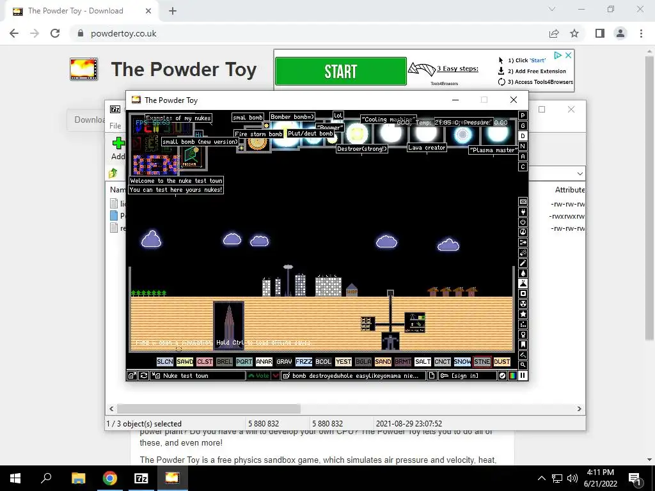The width and height of the screenshot is (655, 491).
Task: Open Chrome three-dot menu
Action: [x=641, y=33]
